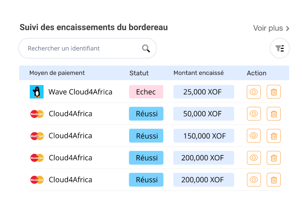303x208 pixels.
Task: View details of the Echec payment
Action: [254, 92]
